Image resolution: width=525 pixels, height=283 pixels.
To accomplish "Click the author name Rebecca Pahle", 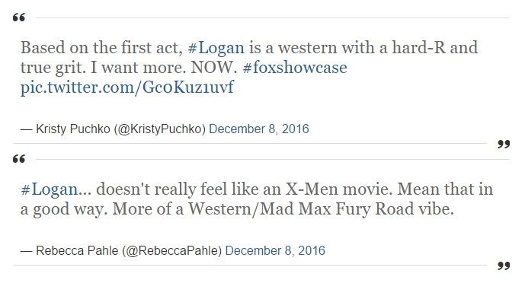I will tap(77, 250).
